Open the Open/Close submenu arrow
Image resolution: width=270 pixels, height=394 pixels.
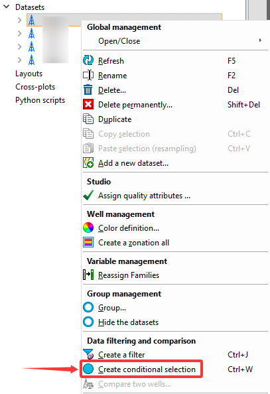point(260,40)
